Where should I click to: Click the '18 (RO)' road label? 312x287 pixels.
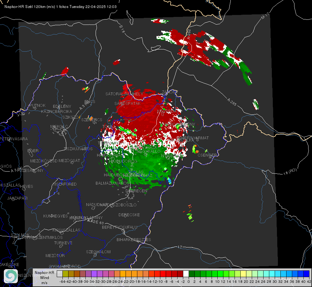point(290,172)
